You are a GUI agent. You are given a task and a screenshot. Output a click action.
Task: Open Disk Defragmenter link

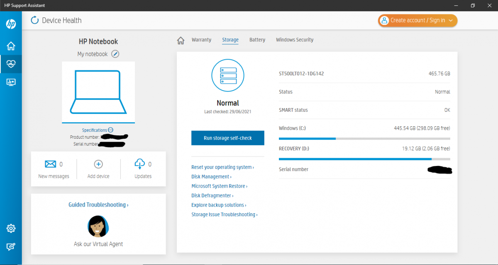[212, 196]
